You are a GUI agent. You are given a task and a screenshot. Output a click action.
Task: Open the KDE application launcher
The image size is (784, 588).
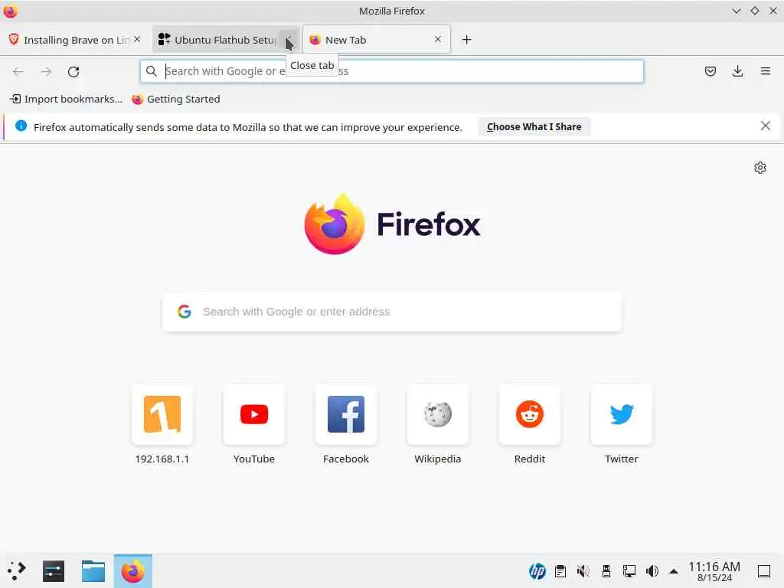click(x=17, y=571)
